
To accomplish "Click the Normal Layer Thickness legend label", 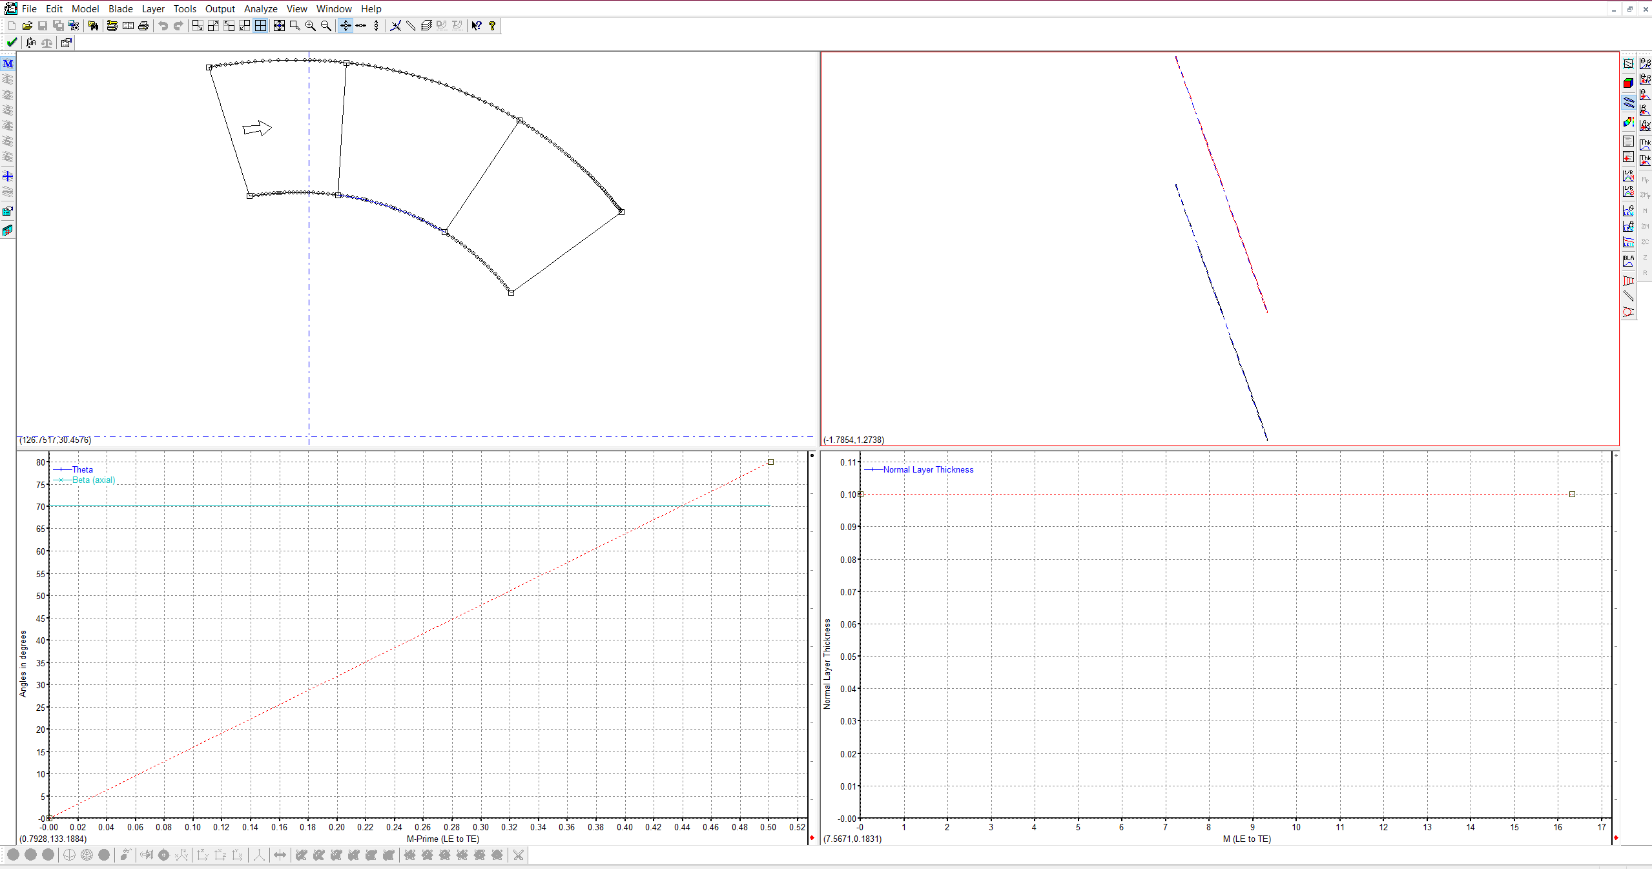I will pyautogui.click(x=928, y=469).
